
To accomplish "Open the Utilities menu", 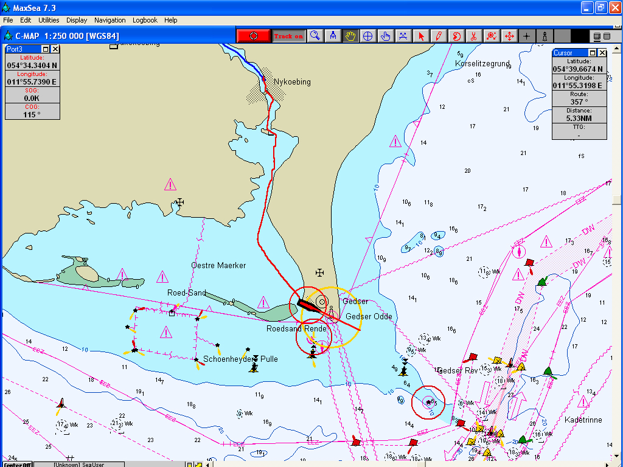I will click(49, 20).
